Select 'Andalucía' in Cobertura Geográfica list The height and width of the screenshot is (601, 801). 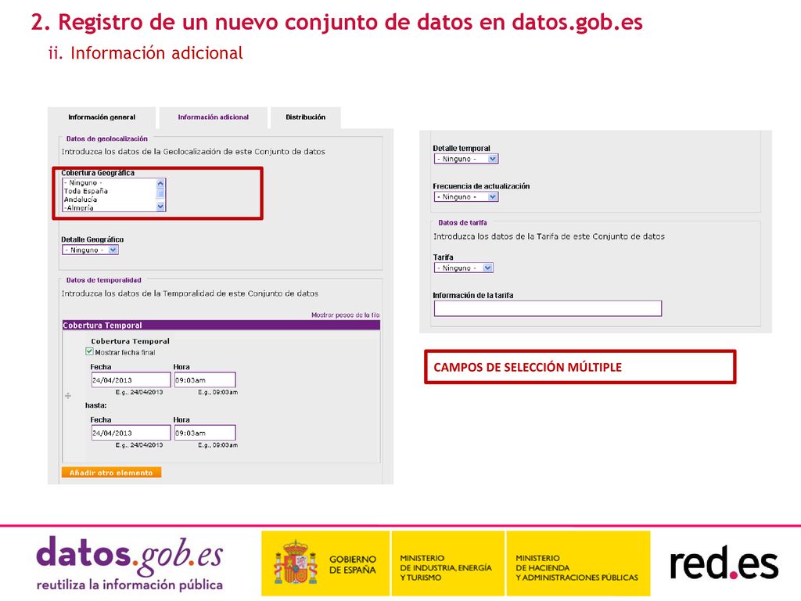[x=81, y=200]
